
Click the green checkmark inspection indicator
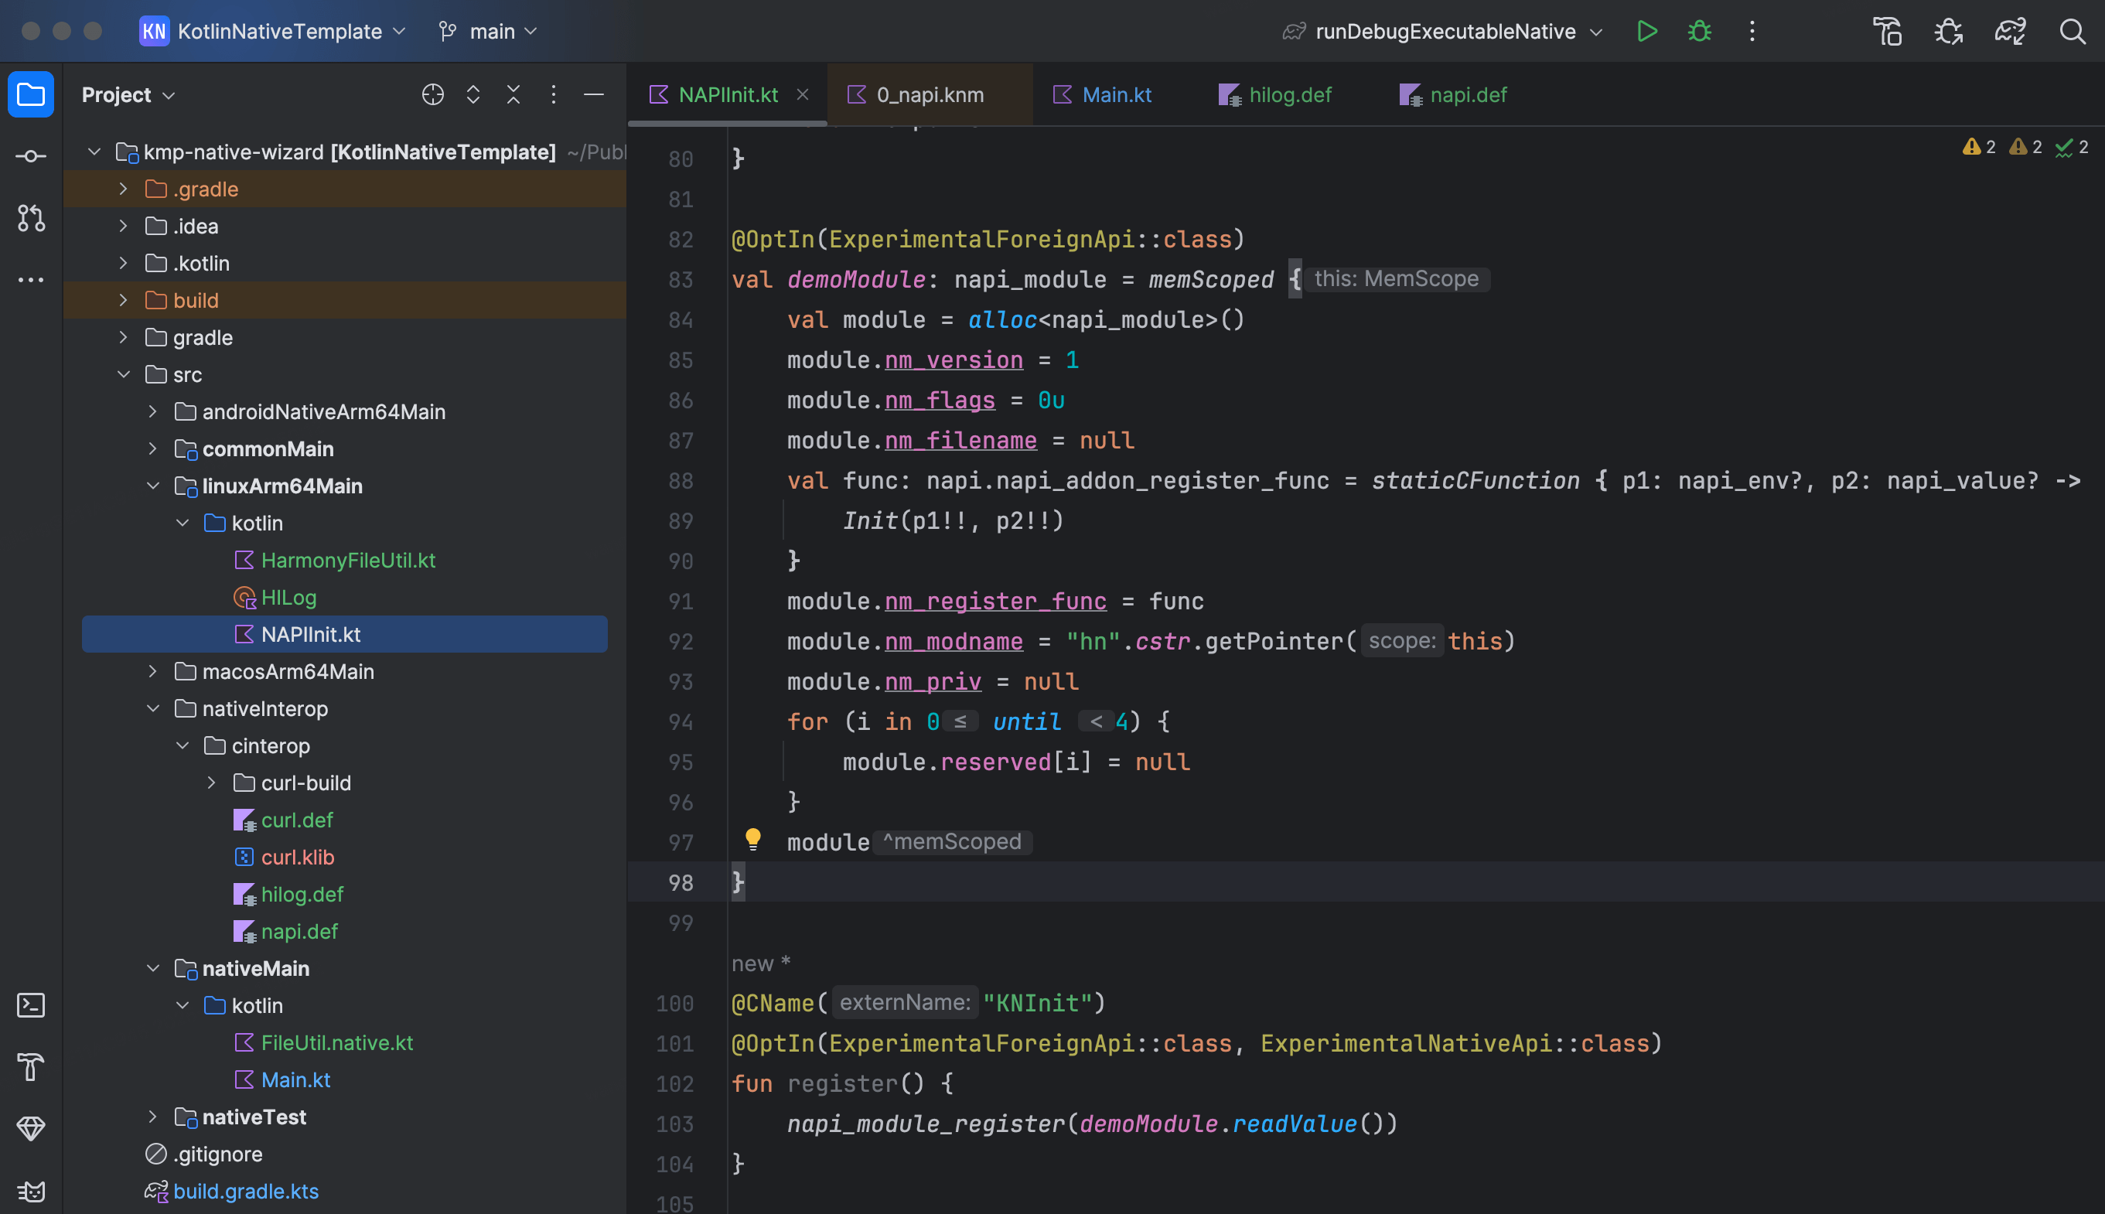click(2072, 147)
